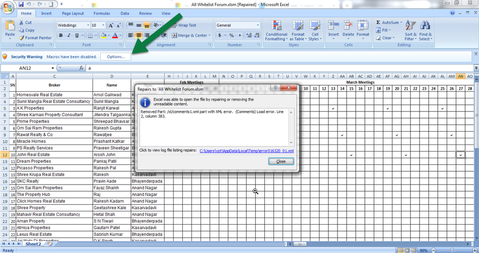Click into the formula bar input
479x253 pixels.
[279, 68]
